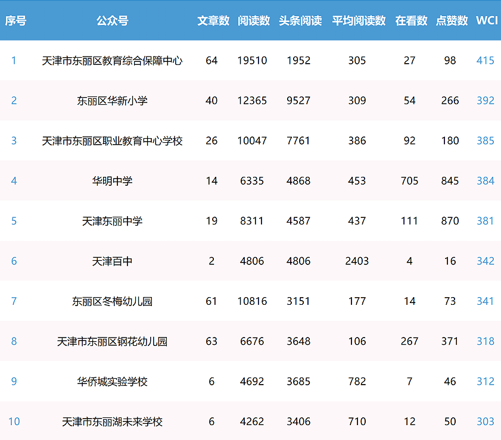Select 东丽区华新小学 account name
Viewport: 501px width, 440px height.
[x=112, y=101]
